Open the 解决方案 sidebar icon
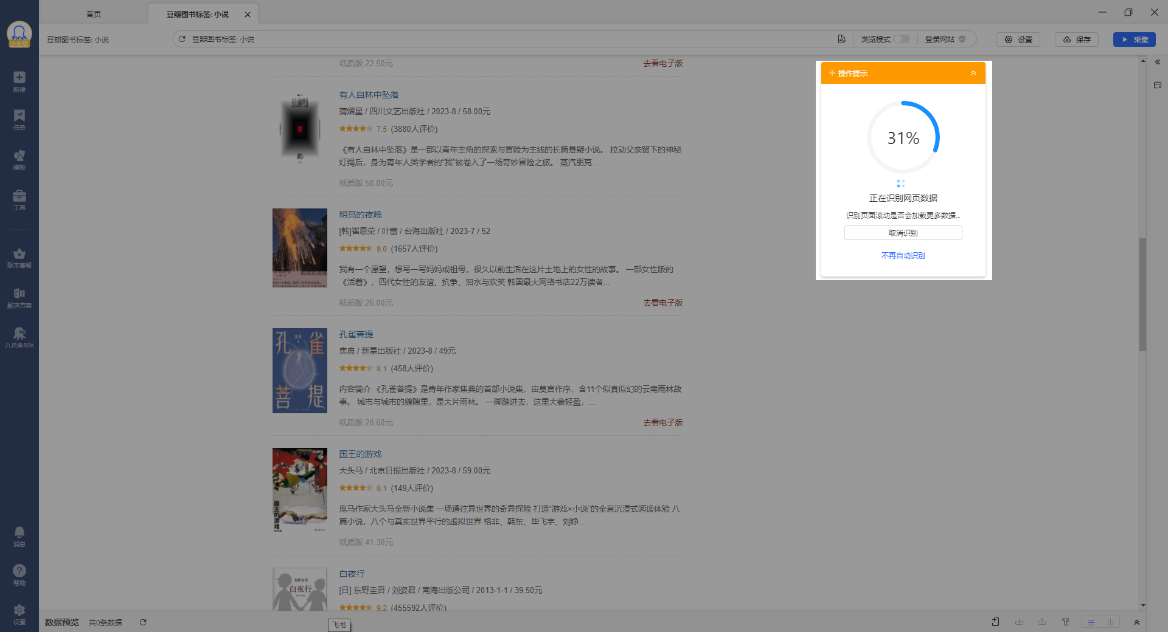Image resolution: width=1168 pixels, height=632 pixels. pos(19,298)
